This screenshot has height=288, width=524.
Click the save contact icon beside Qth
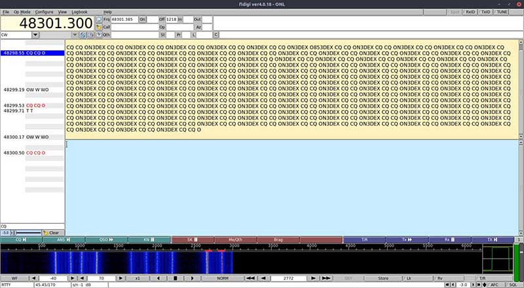[x=99, y=35]
